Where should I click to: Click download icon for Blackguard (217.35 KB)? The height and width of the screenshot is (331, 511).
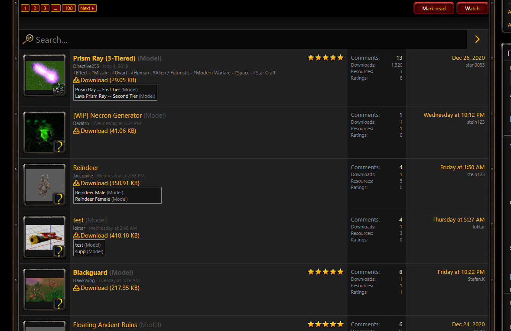point(76,288)
